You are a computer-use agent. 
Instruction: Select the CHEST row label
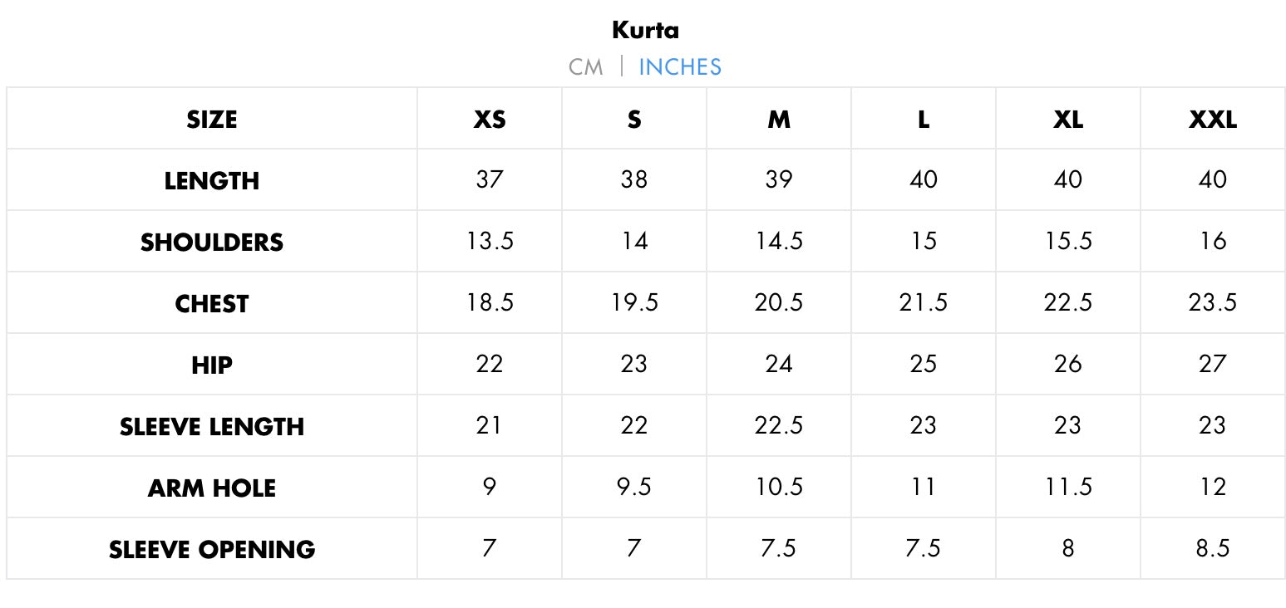point(212,304)
